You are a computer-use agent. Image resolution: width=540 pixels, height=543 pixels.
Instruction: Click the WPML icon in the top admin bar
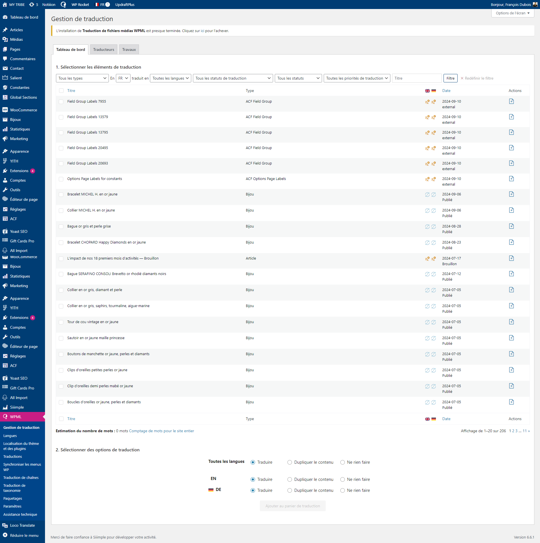click(63, 4)
